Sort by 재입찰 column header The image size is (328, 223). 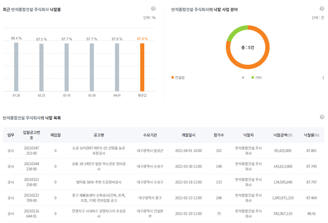[55, 135]
